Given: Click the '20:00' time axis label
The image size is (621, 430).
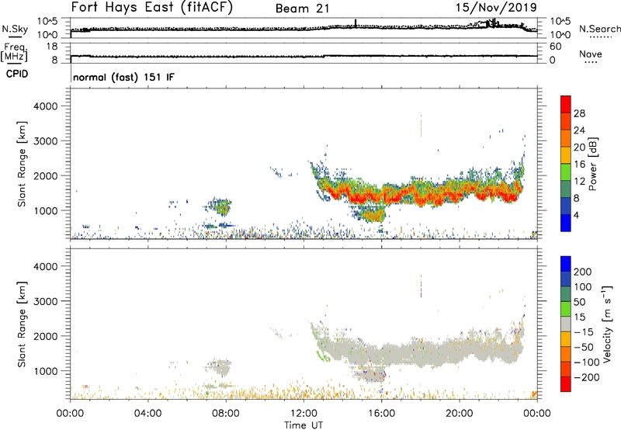Looking at the screenshot, I should pyautogui.click(x=460, y=414).
